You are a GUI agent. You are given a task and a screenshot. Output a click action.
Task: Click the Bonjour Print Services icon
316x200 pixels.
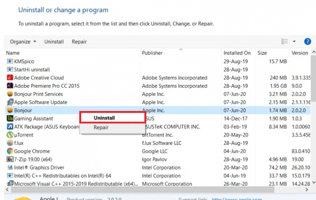(x=10, y=94)
